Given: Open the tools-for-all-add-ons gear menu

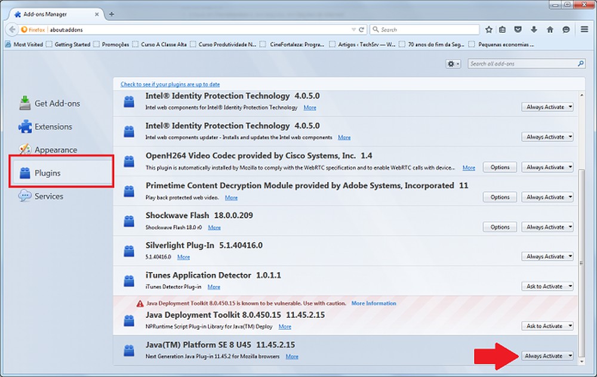Looking at the screenshot, I should [451, 63].
